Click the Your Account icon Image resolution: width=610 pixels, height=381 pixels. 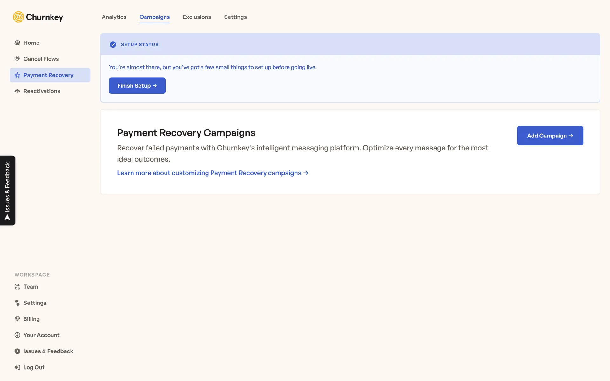coord(17,335)
